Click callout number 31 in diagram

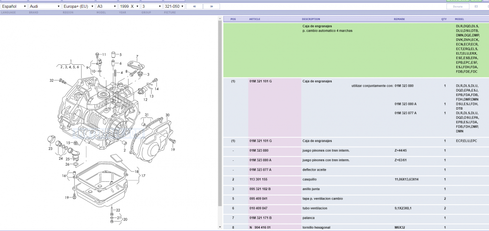(147, 115)
